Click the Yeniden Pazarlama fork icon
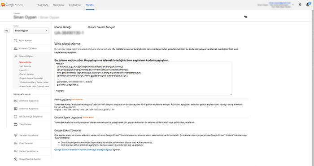314x166 pixels. tap(16, 135)
